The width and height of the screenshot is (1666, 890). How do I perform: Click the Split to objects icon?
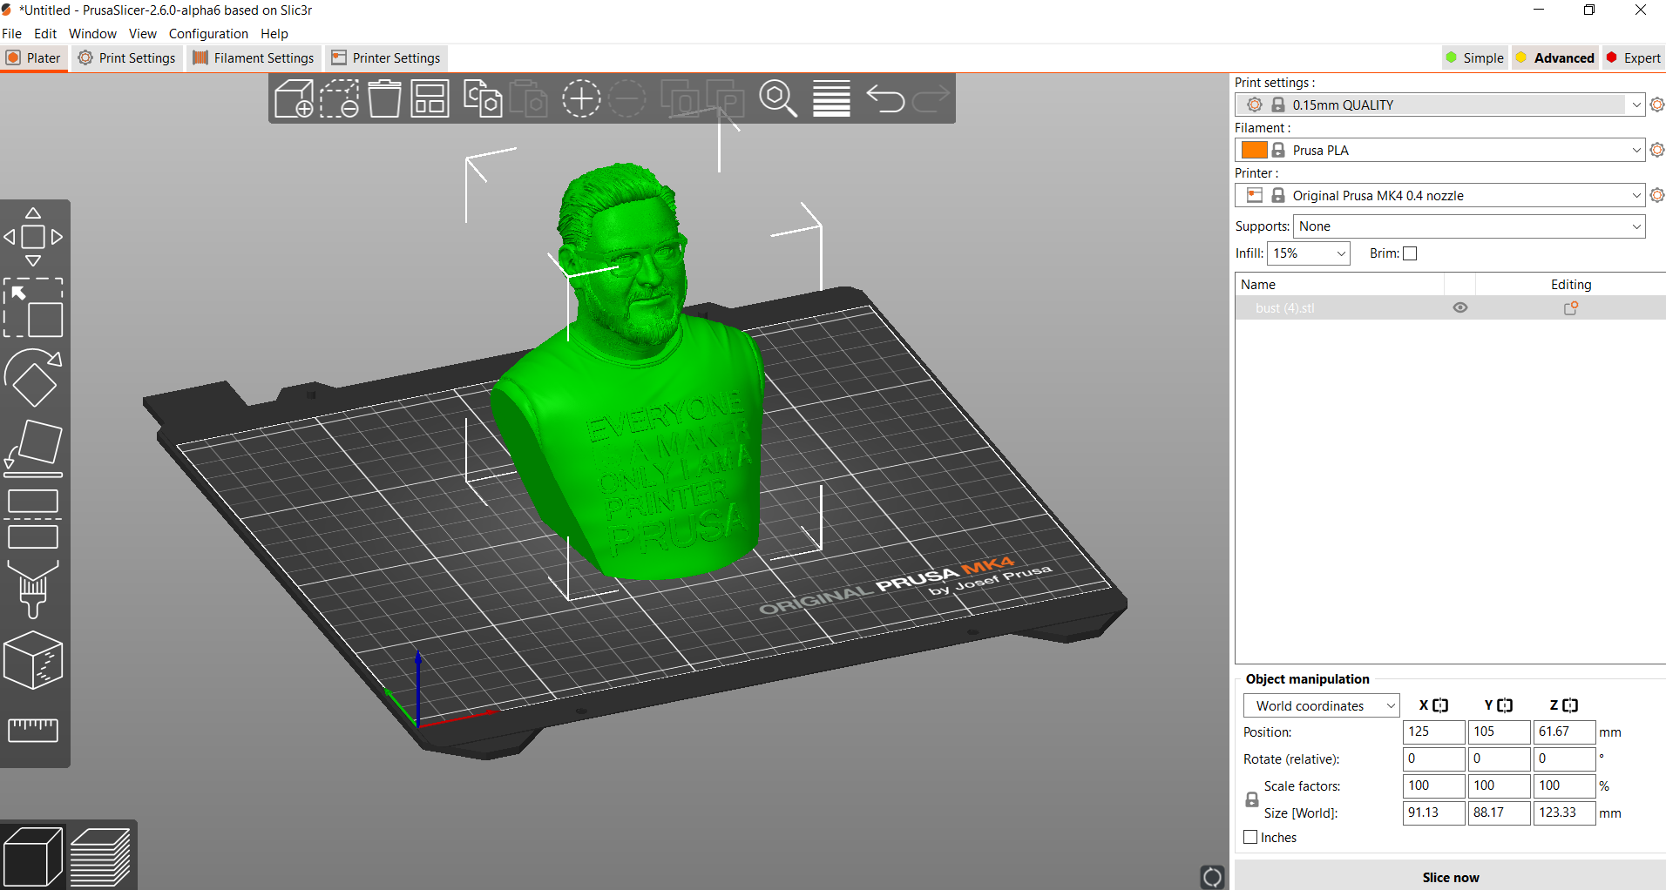(x=680, y=98)
